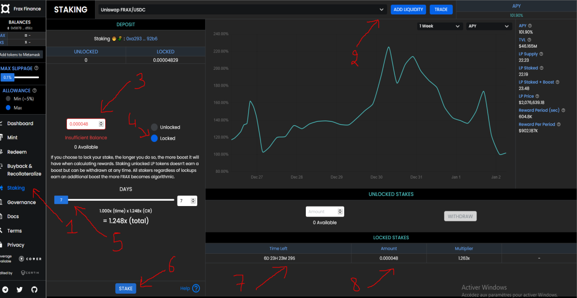Open the 1 Week timeframe dropdown
Viewport: 577px width, 298px height.
coord(440,26)
